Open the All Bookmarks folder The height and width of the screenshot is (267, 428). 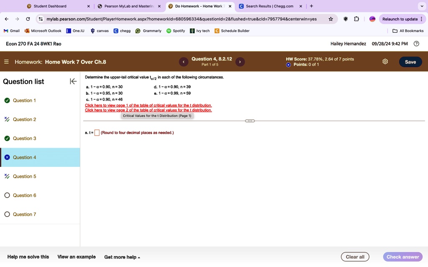coord(408,31)
